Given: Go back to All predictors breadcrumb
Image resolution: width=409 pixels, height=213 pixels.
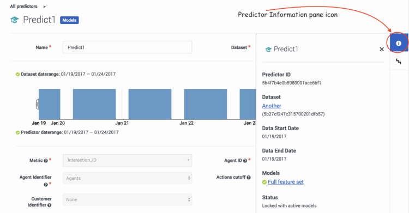Looking at the screenshot, I should point(24,7).
